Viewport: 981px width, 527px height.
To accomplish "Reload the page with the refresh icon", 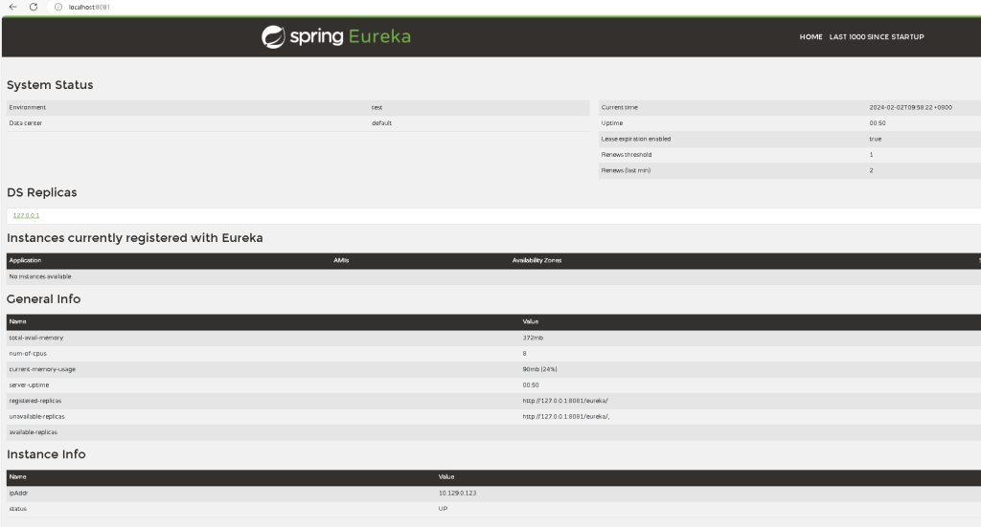I will (x=34, y=7).
